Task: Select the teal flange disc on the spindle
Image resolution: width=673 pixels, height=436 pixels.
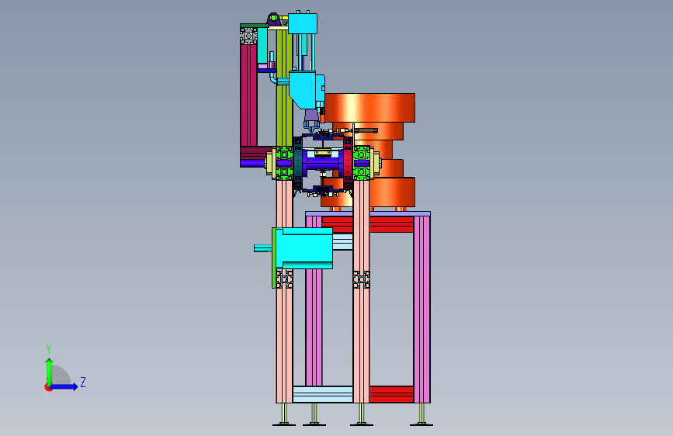Action: point(298,163)
